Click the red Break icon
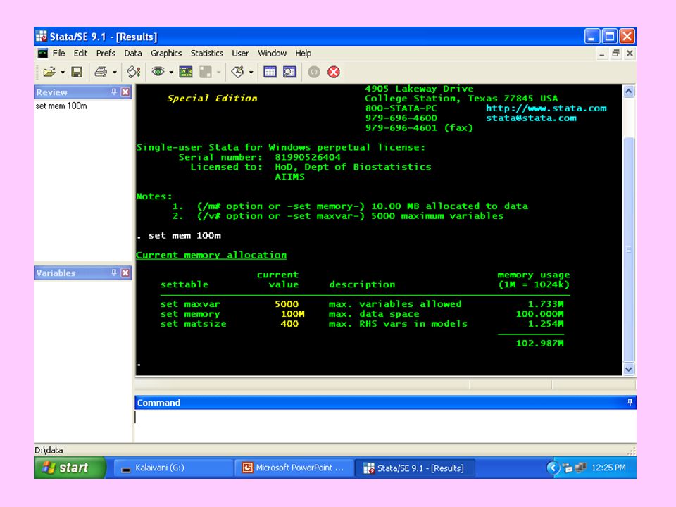Viewport: 676px width, 507px height. coord(333,72)
